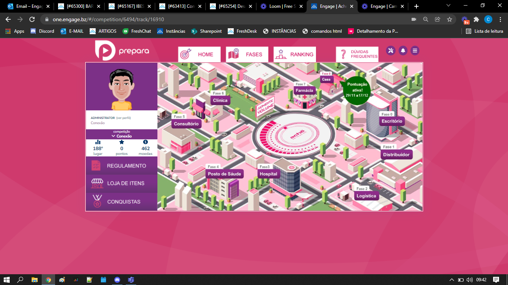This screenshot has height=285, width=508.
Task: Click the administrator avatar picture
Action: coord(122,88)
